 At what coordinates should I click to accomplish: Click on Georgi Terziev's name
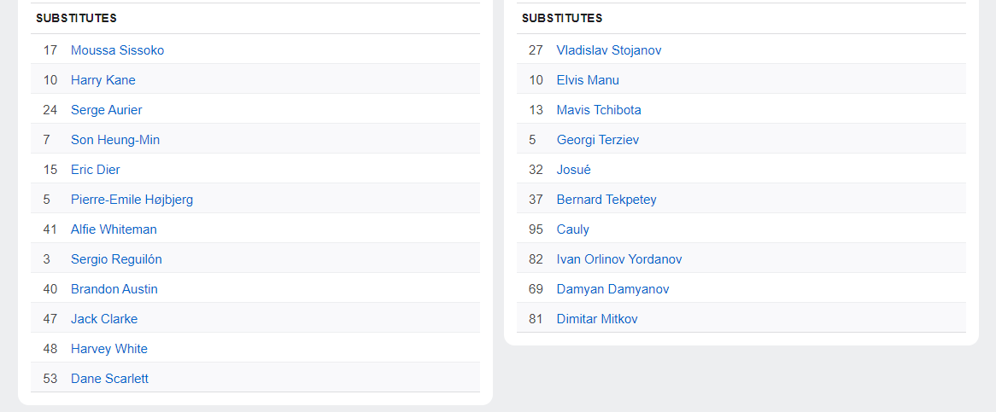[x=597, y=140]
